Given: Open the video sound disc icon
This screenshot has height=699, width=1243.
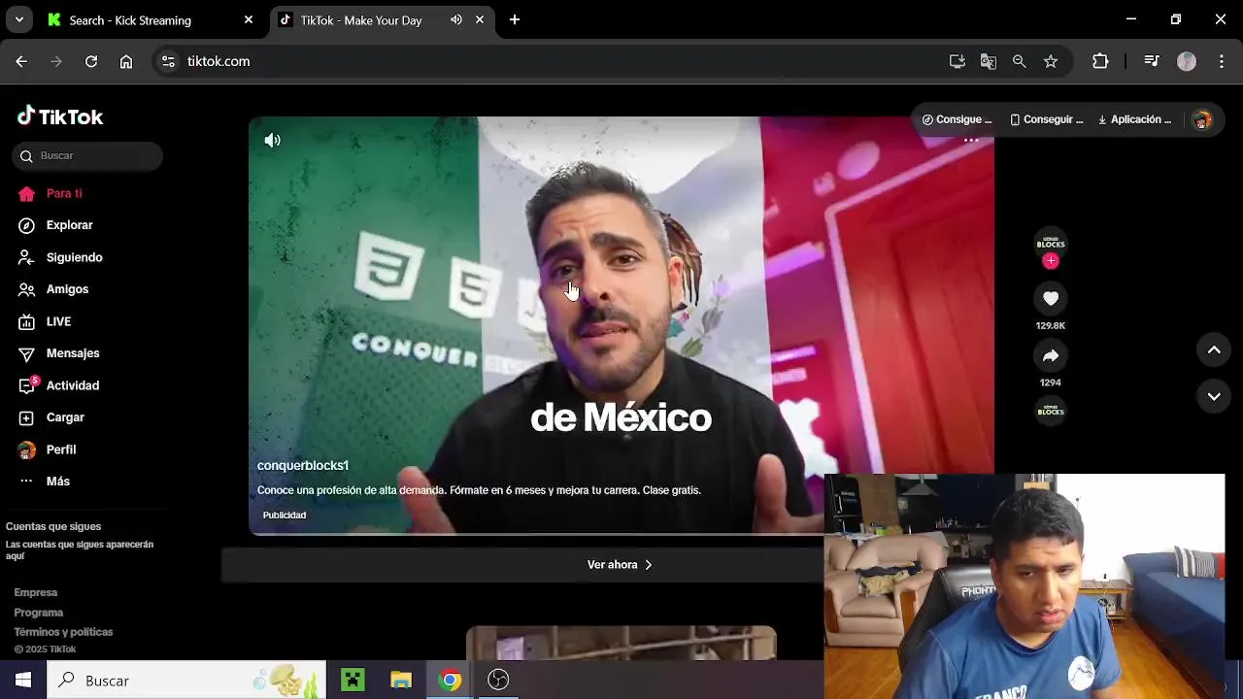Looking at the screenshot, I should (x=1051, y=412).
